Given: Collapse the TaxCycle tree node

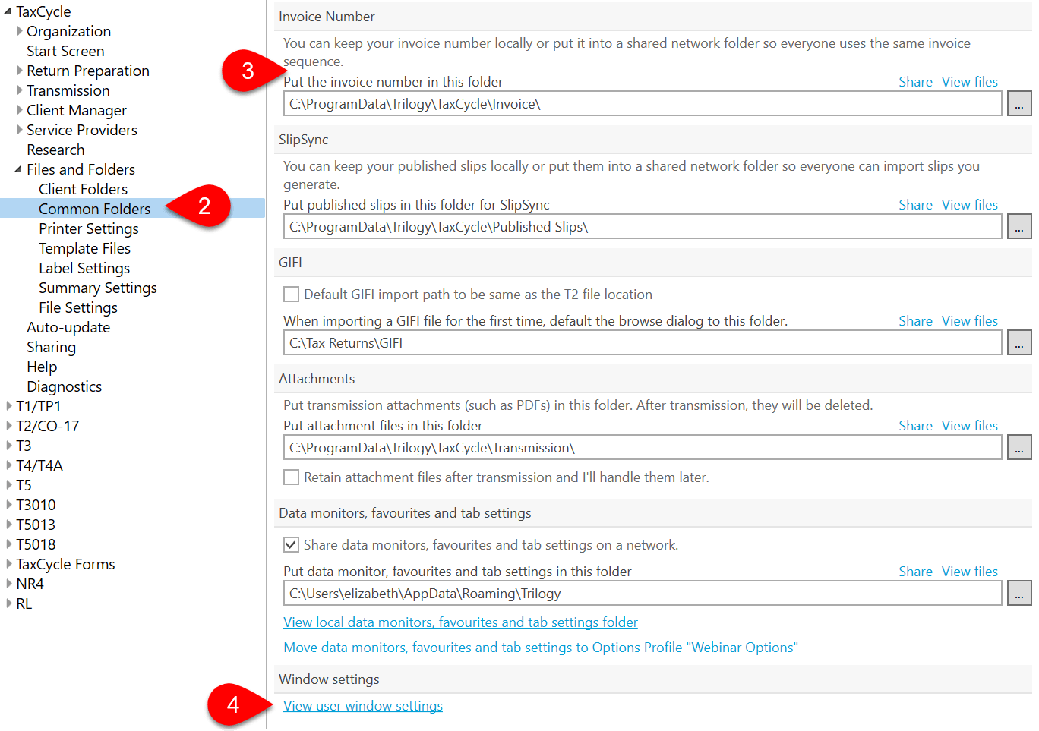Looking at the screenshot, I should (8, 11).
